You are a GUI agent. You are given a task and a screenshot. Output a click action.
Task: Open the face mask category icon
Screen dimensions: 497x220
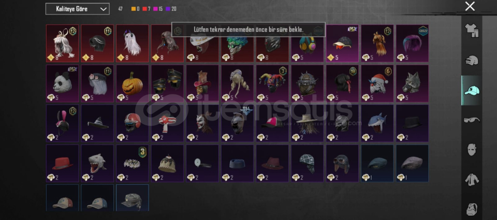point(472,149)
